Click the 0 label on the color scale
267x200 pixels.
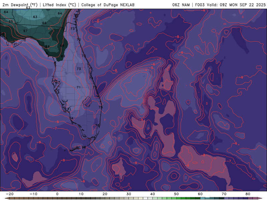point(57,194)
